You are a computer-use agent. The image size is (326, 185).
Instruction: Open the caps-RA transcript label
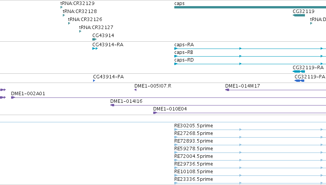(x=184, y=45)
